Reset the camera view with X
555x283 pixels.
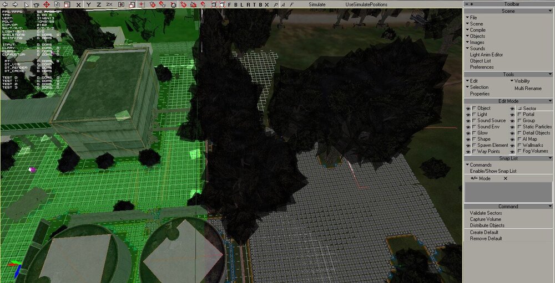(266, 4)
